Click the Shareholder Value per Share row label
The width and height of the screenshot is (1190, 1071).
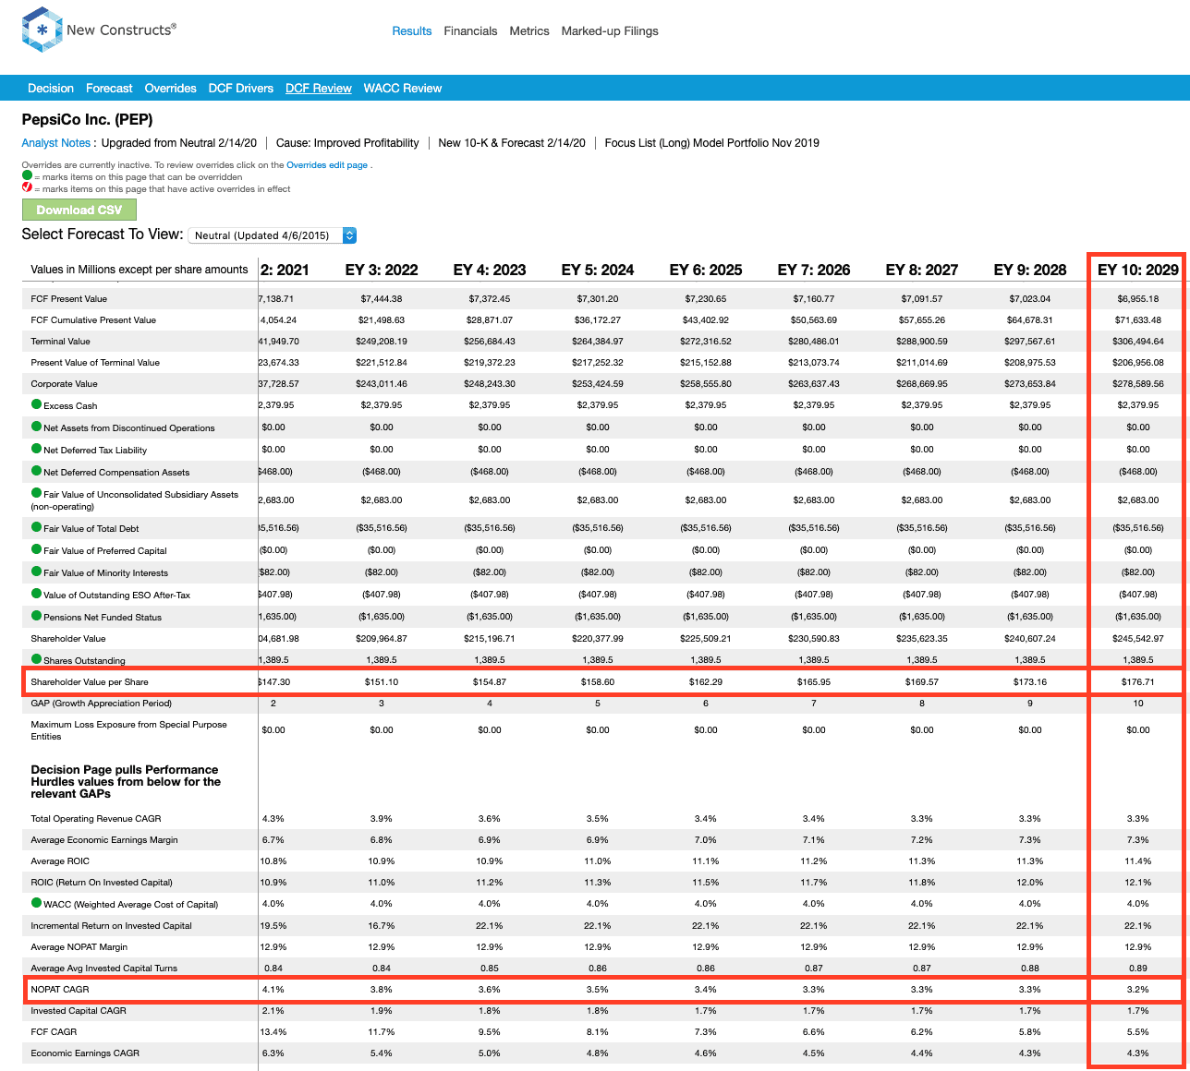(90, 682)
